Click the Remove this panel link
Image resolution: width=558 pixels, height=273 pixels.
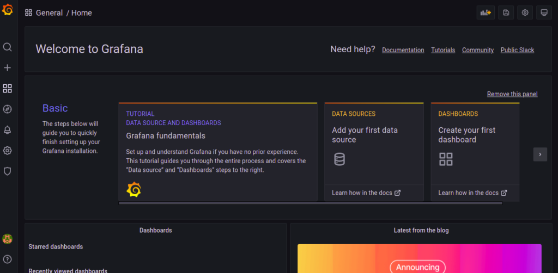pos(512,94)
